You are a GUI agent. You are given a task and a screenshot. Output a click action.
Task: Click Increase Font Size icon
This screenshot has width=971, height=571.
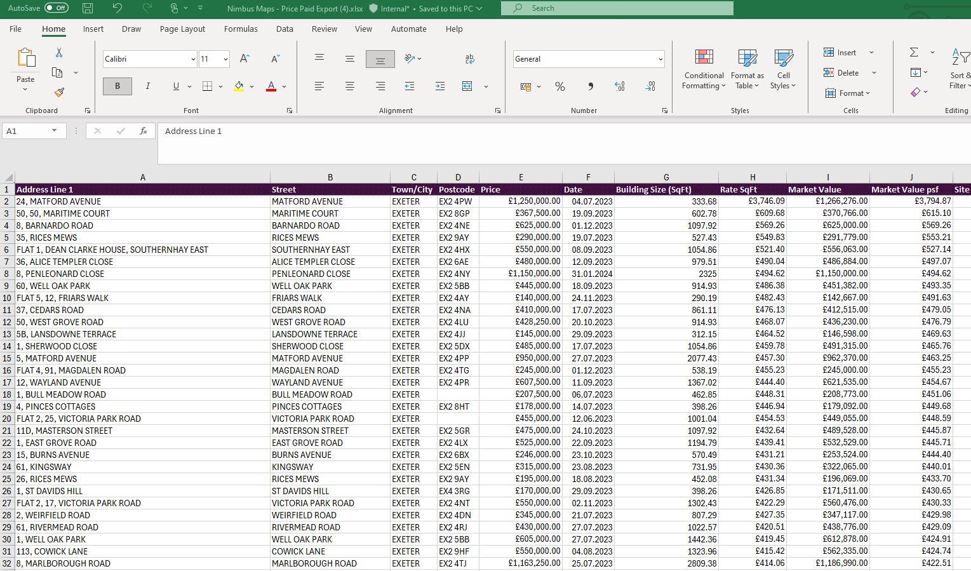point(244,58)
